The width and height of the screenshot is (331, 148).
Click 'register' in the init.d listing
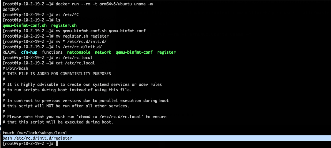pyautogui.click(x=166, y=52)
